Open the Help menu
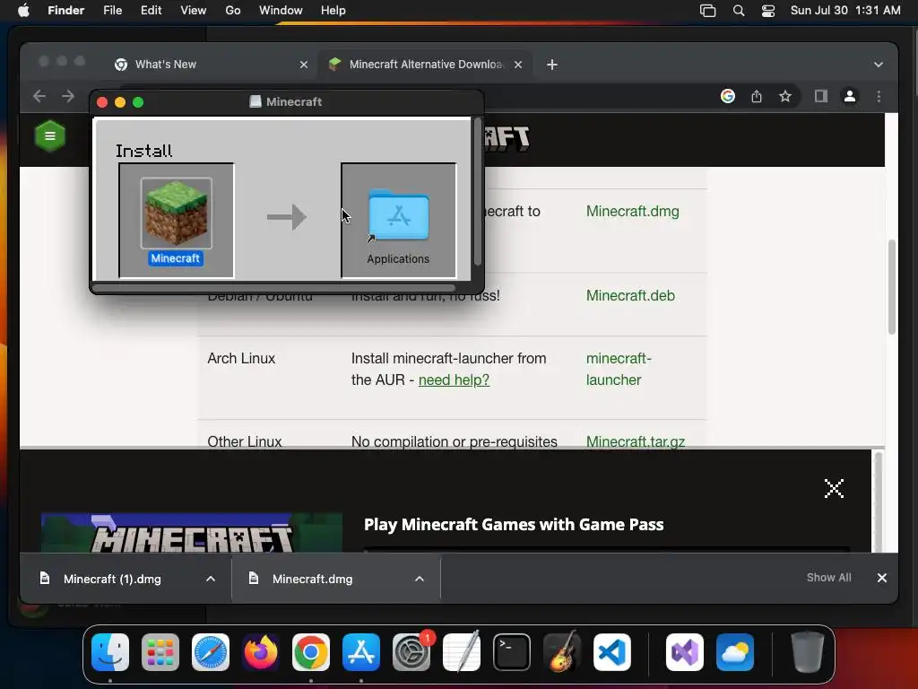Image resolution: width=918 pixels, height=689 pixels. pyautogui.click(x=333, y=11)
